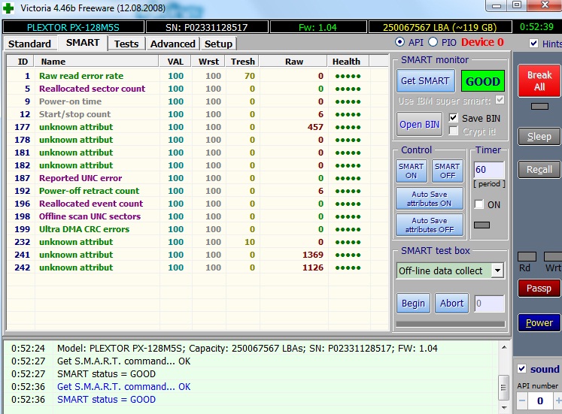Toggle the timer ON checkbox
The height and width of the screenshot is (414, 562).
[479, 204]
